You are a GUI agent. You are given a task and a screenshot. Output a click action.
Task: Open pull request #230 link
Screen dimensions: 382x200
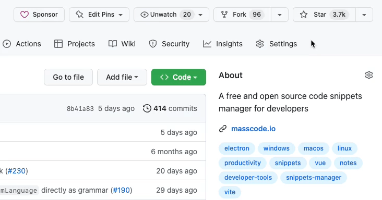click(17, 171)
